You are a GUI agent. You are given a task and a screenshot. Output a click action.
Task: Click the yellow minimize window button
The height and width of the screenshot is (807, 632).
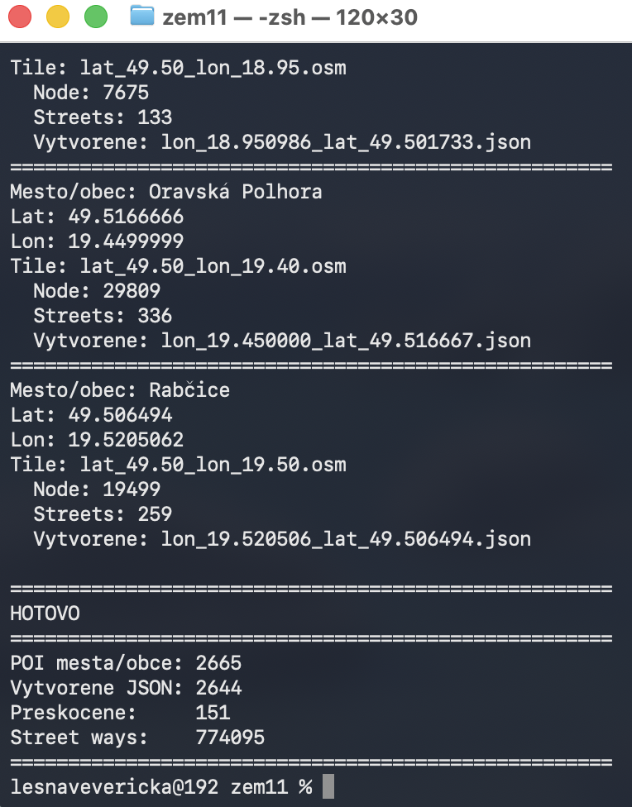click(x=58, y=17)
